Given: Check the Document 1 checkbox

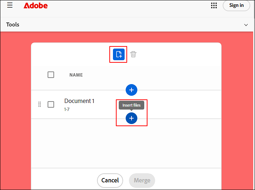Looking at the screenshot, I should 51,104.
